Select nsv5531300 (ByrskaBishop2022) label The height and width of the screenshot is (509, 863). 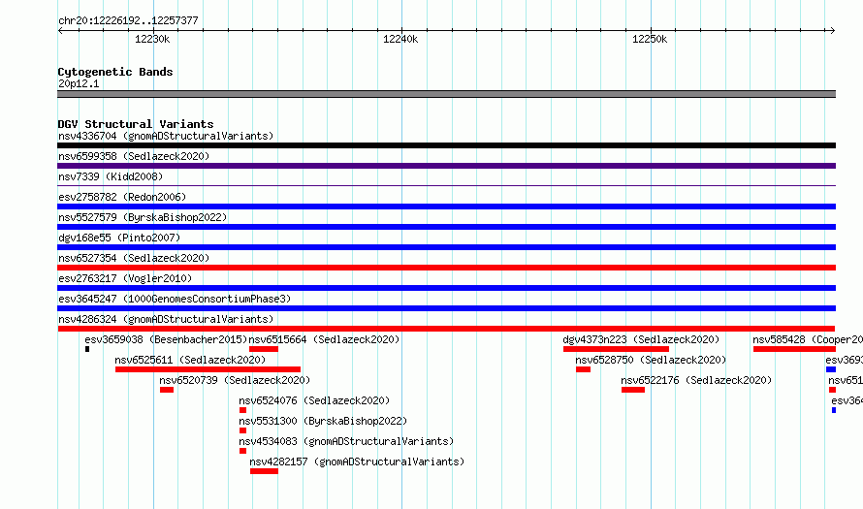pos(323,421)
